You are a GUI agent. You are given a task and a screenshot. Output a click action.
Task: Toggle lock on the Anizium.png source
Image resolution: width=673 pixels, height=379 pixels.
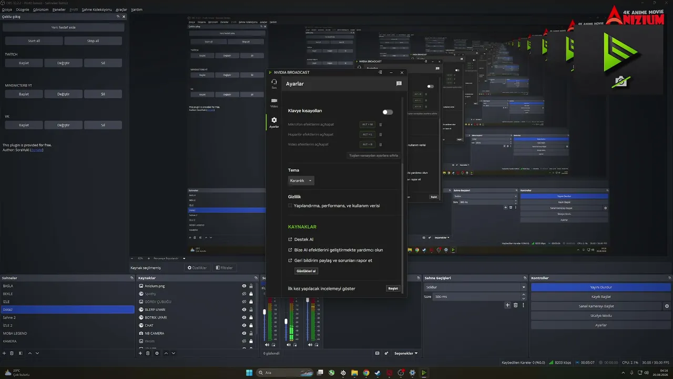click(x=251, y=286)
